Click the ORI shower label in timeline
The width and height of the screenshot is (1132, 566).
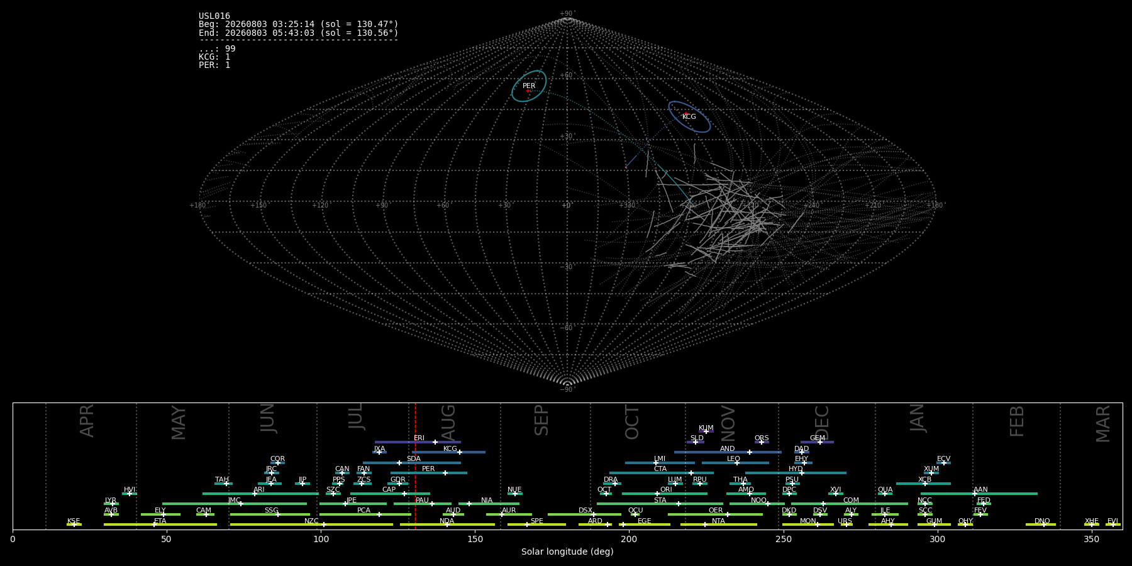666,490
